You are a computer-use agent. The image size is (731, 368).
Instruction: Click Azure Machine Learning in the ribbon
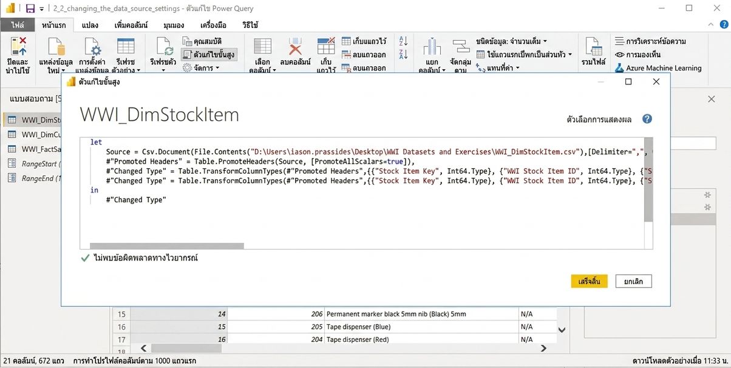click(659, 68)
